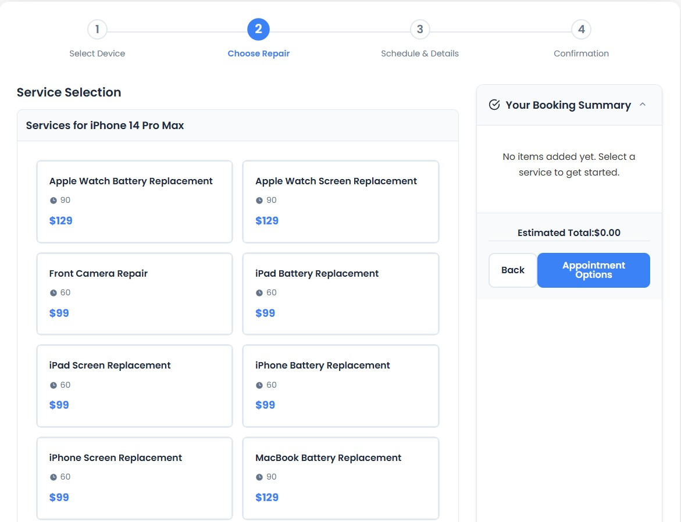Click the No items added yet message
This screenshot has width=681, height=522.
pyautogui.click(x=569, y=165)
